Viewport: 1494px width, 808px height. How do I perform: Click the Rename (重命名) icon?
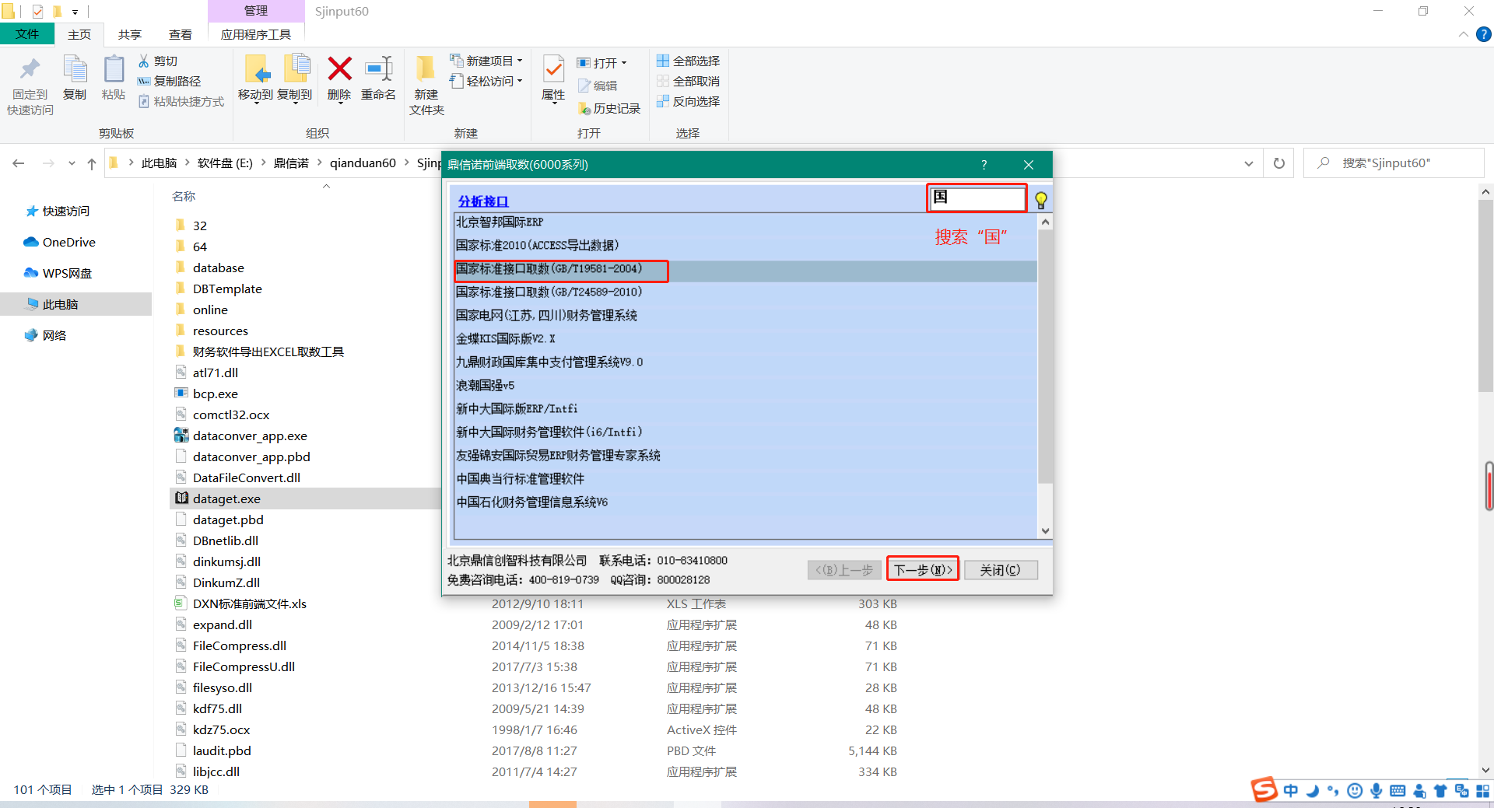(x=379, y=69)
